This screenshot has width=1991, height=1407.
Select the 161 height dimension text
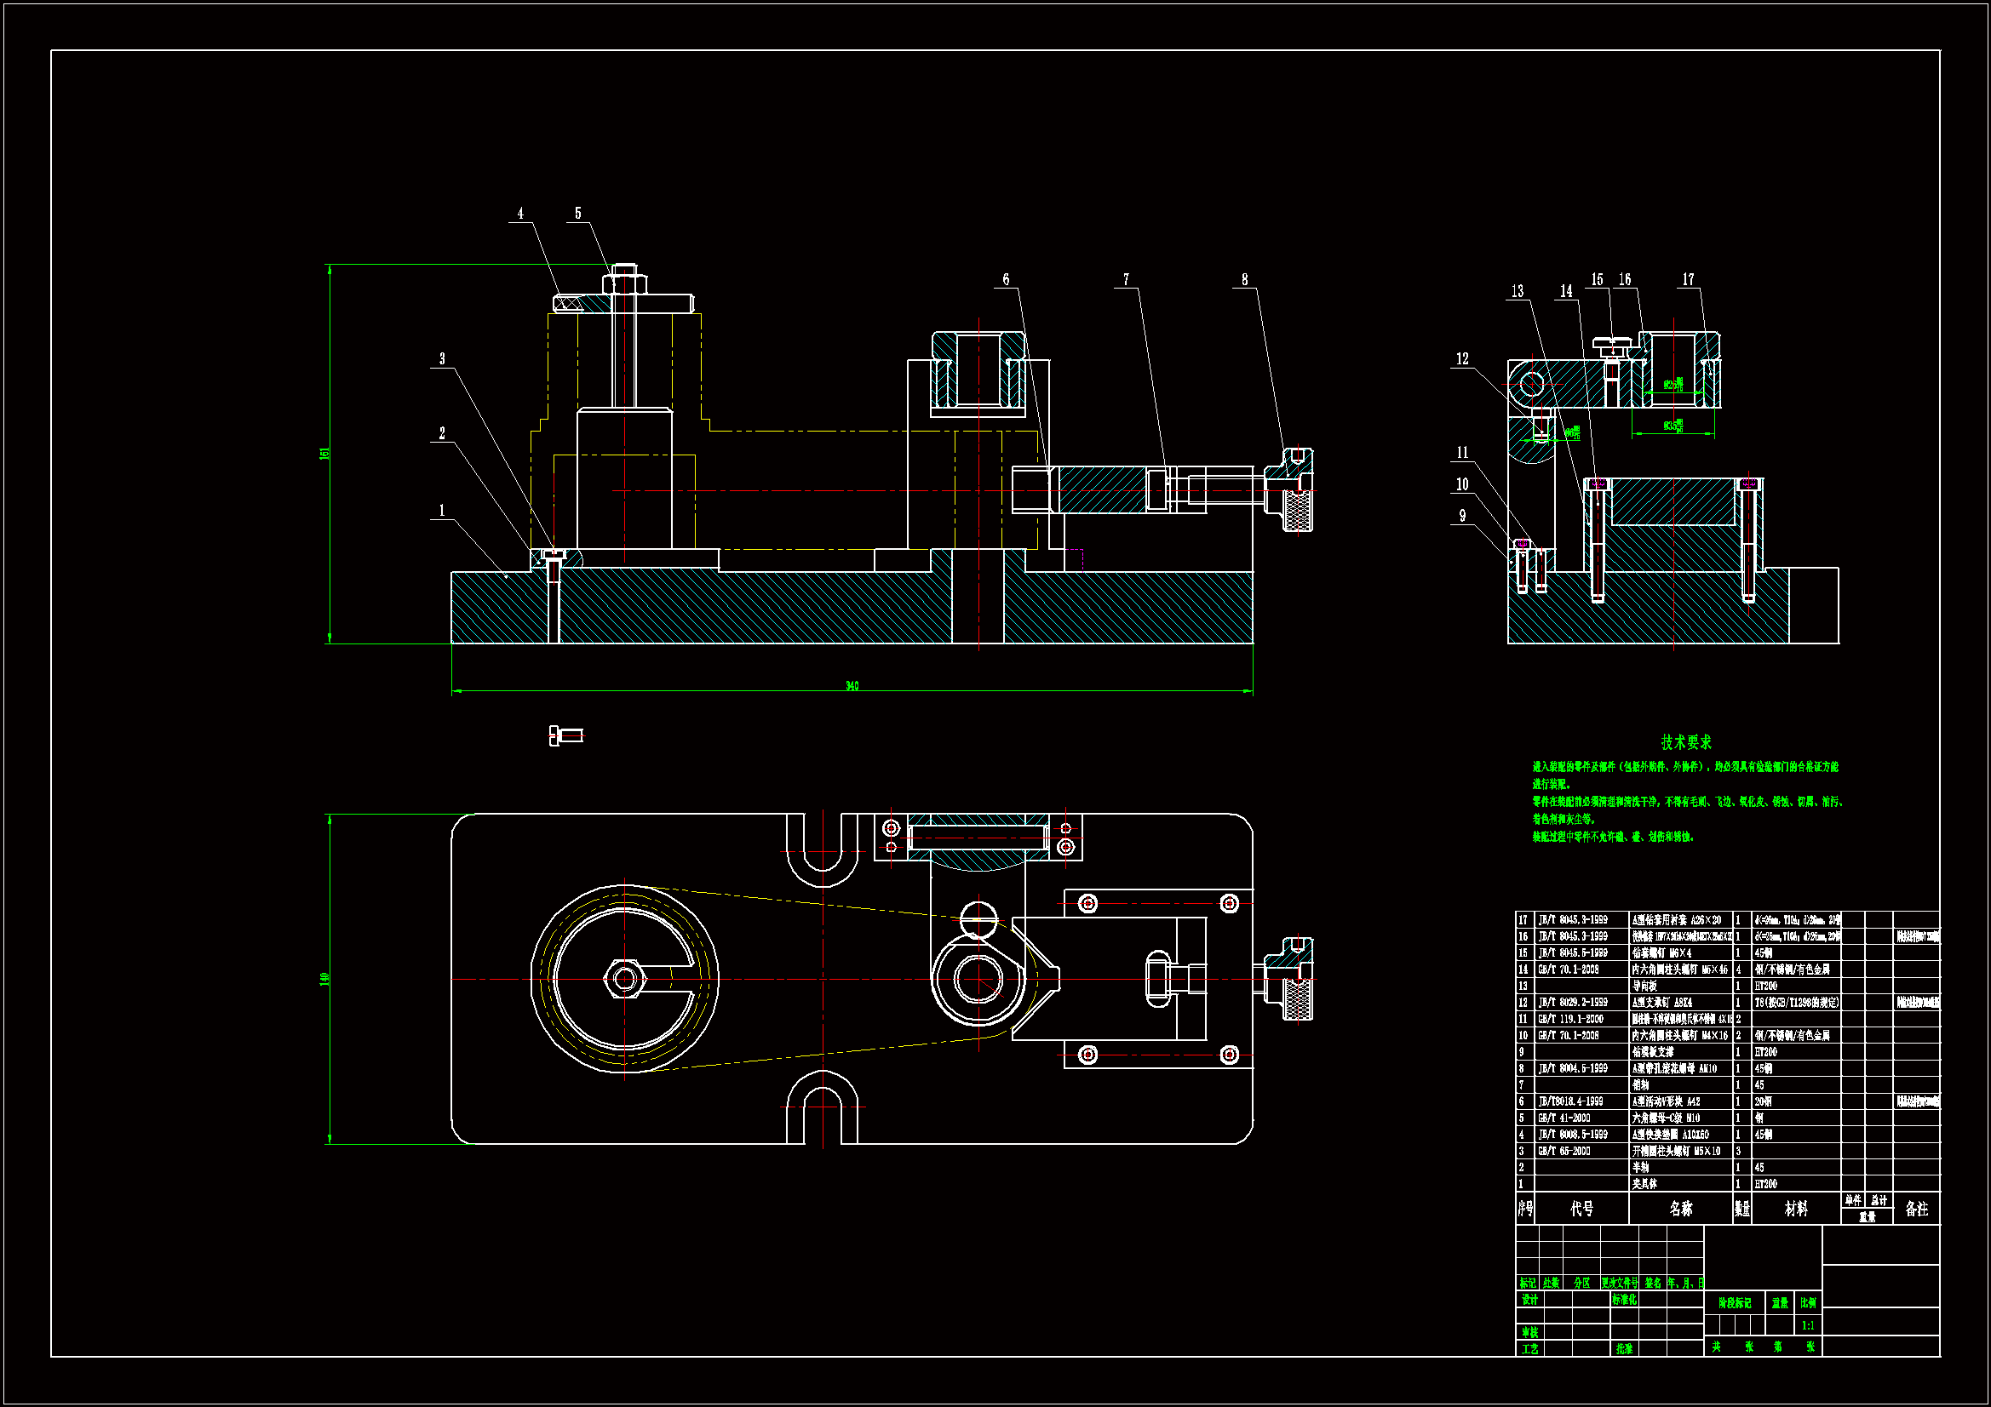coord(325,453)
